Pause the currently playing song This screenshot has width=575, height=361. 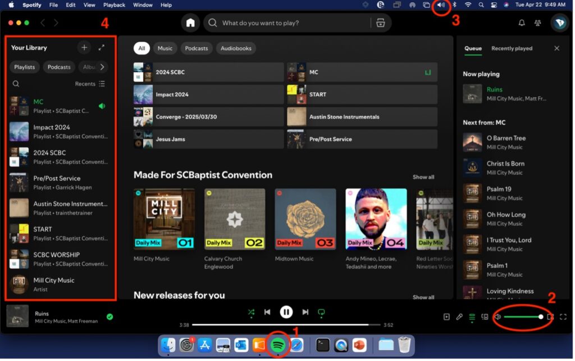(x=286, y=312)
